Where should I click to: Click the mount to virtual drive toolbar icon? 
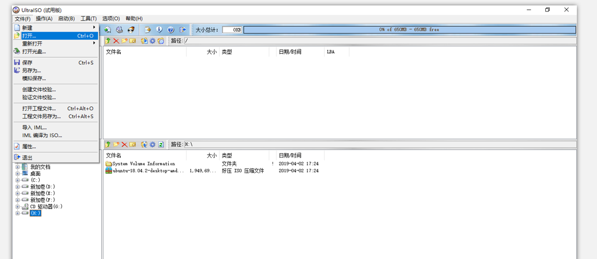coord(120,30)
